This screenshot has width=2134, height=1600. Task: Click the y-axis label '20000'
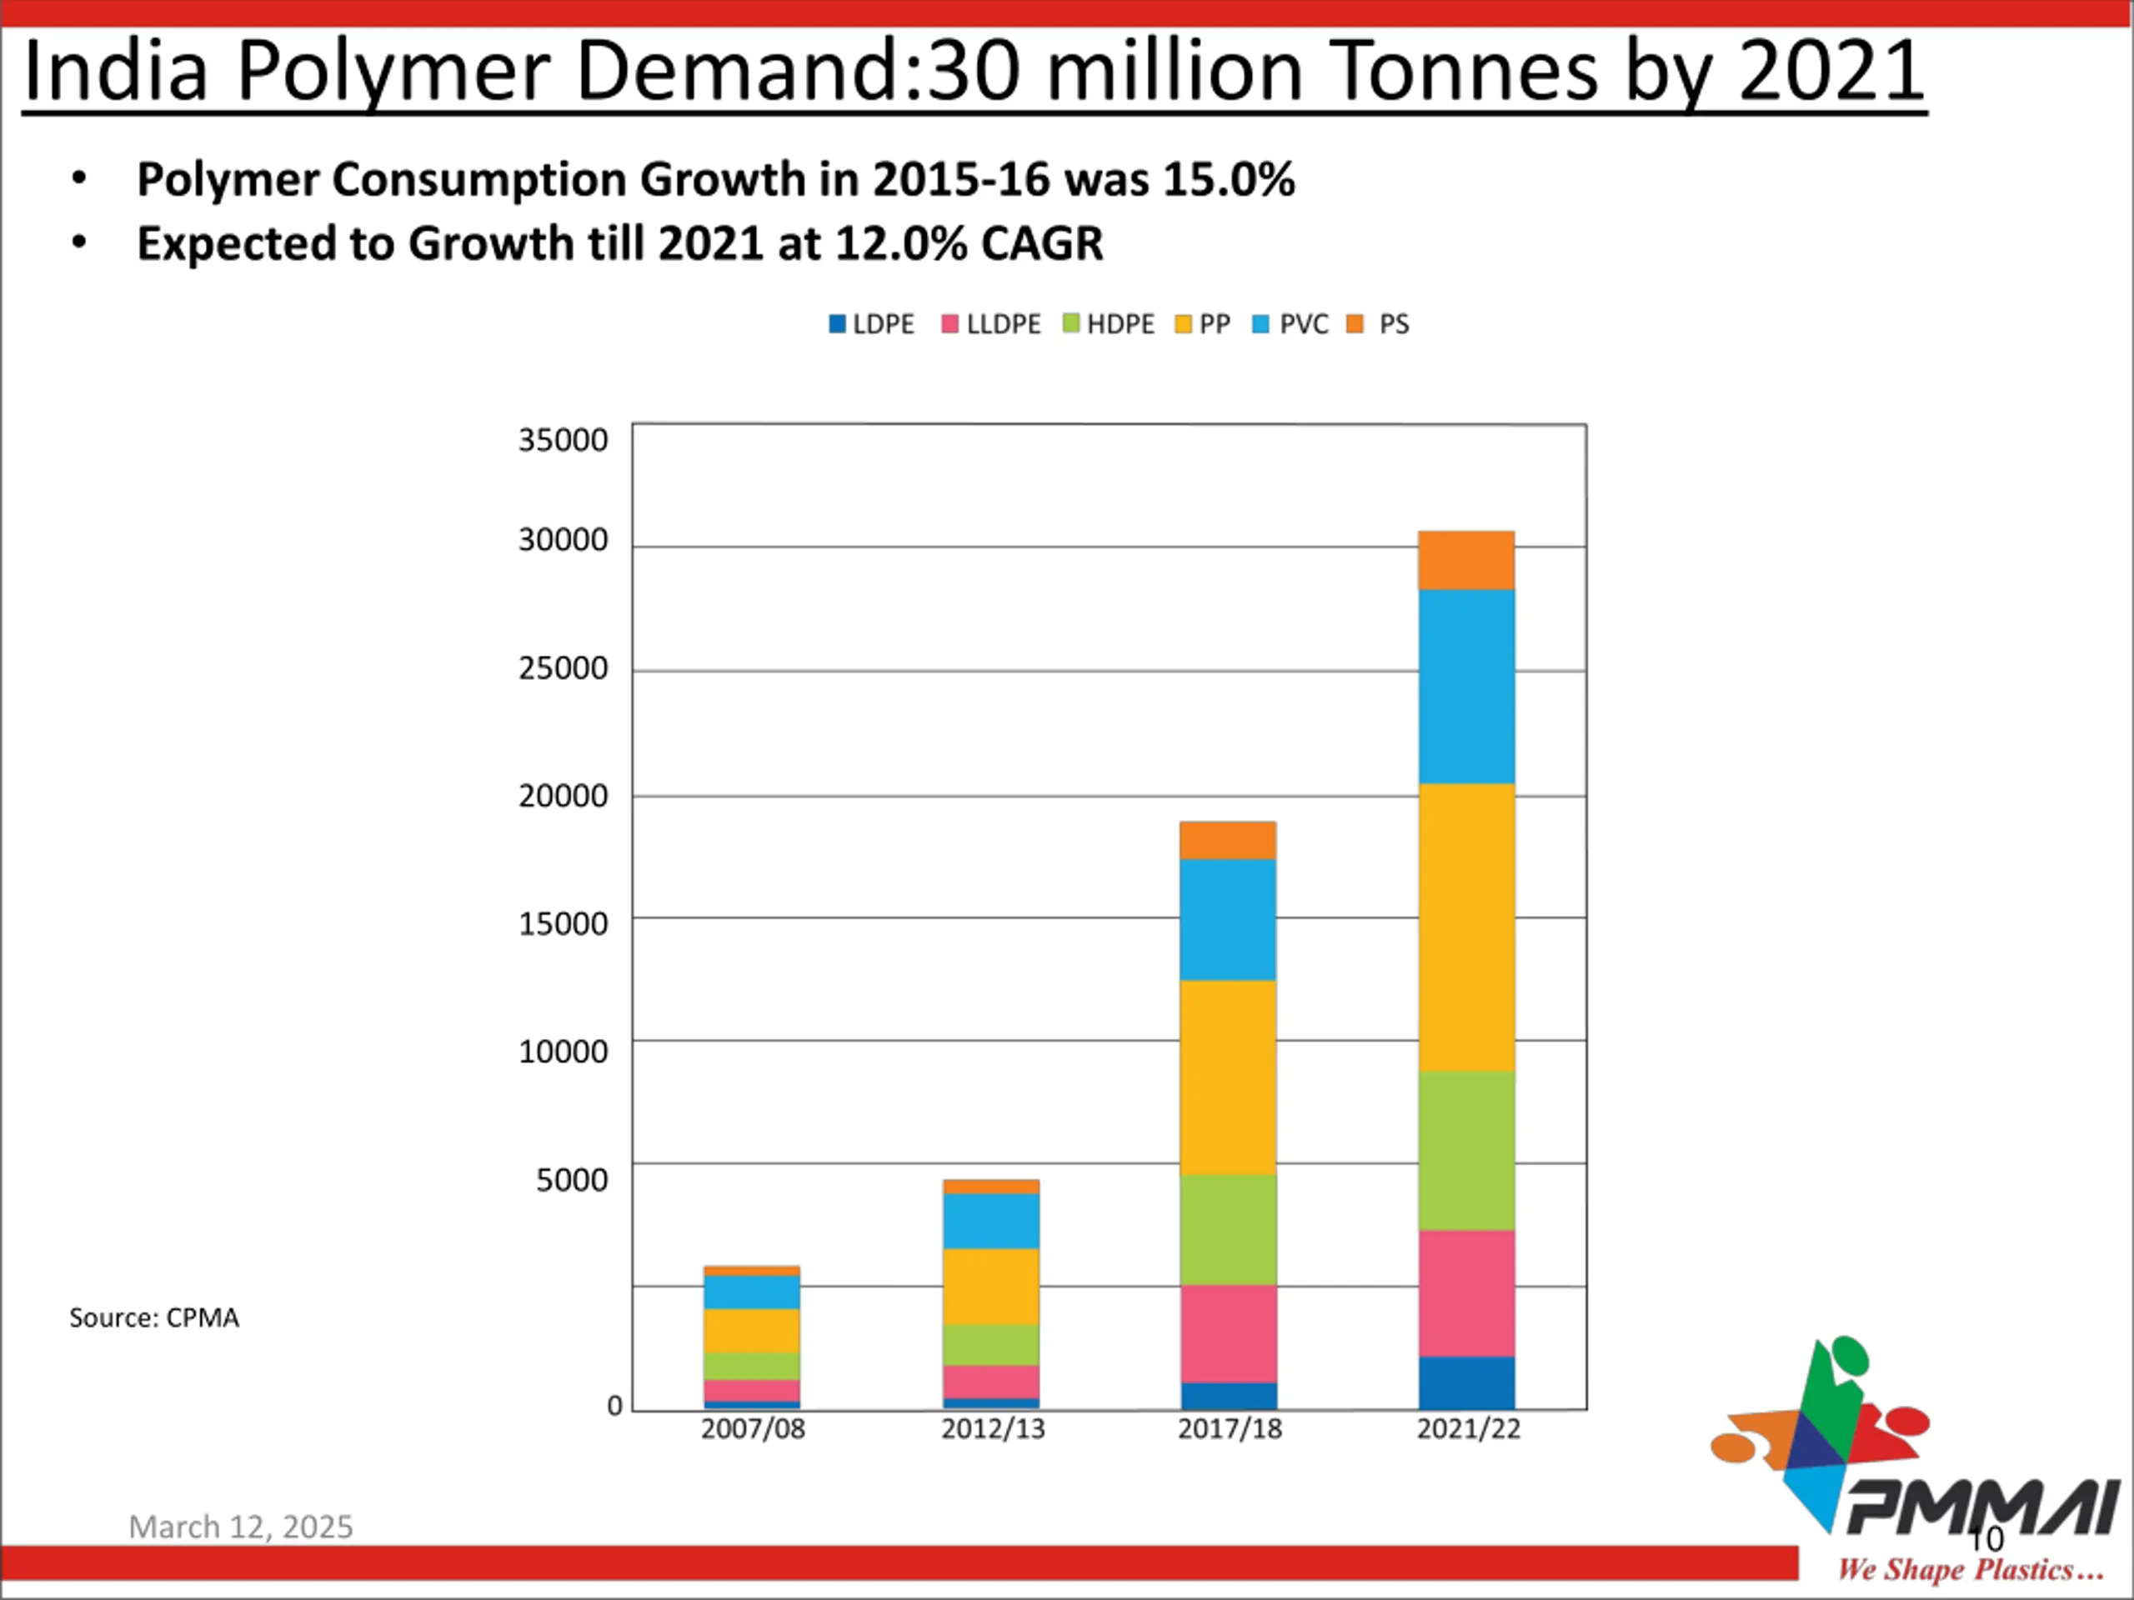tap(564, 797)
